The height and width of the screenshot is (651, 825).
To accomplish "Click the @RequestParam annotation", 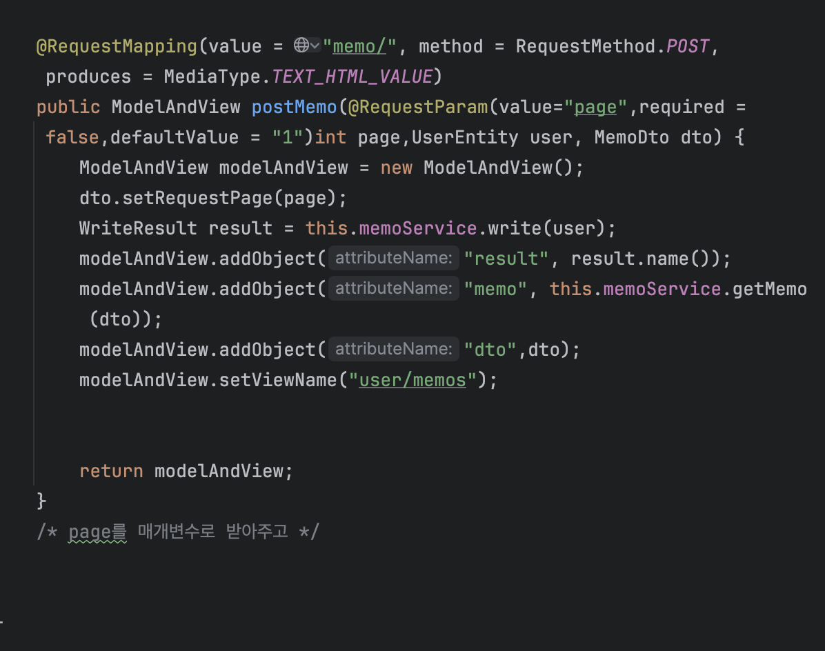I will pyautogui.click(x=418, y=108).
